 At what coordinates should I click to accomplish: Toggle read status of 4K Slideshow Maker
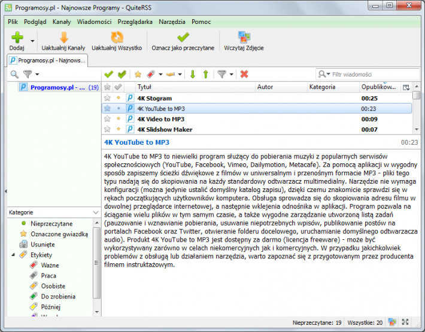119,129
